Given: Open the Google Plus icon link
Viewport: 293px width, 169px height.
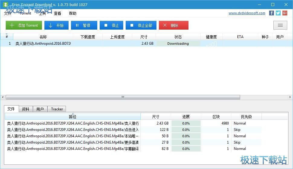Looking at the screenshot, I should pyautogui.click(x=285, y=13).
